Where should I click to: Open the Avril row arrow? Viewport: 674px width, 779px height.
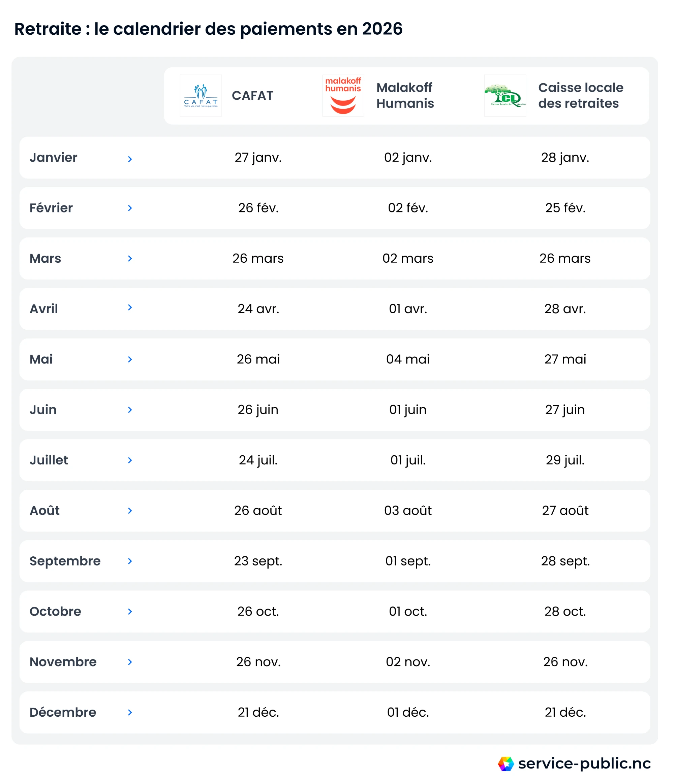pyautogui.click(x=130, y=307)
